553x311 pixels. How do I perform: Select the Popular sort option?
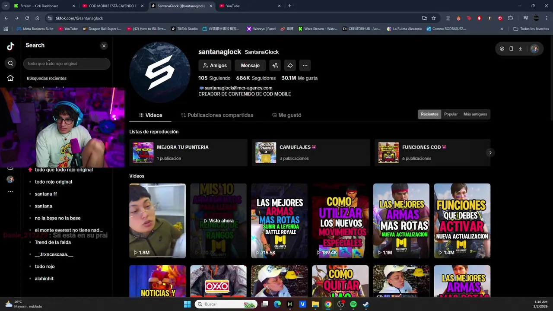point(451,114)
